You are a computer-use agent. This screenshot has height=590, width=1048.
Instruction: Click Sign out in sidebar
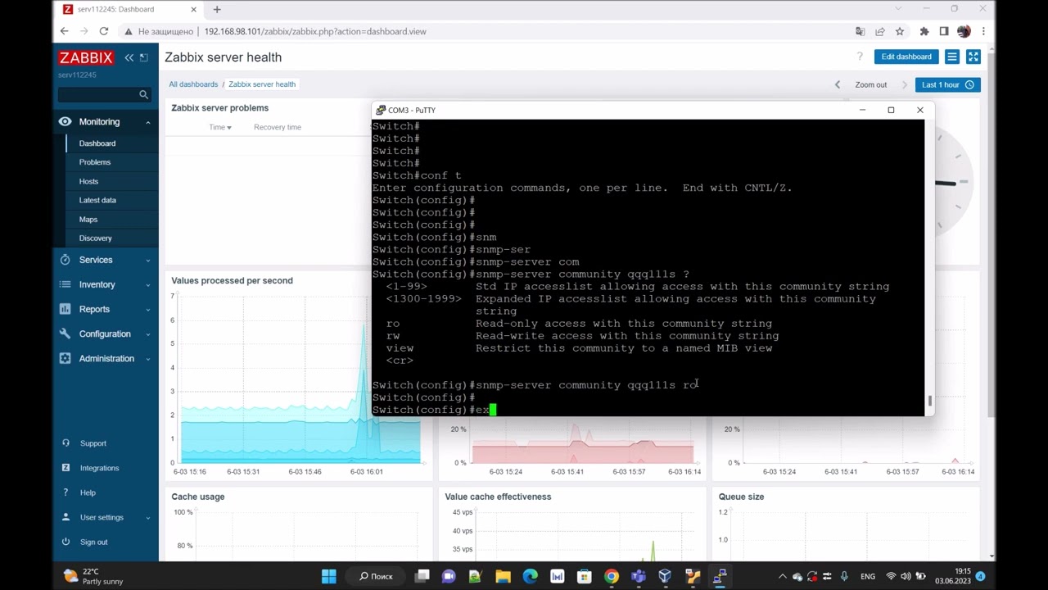point(93,542)
